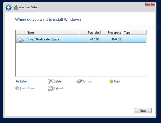The height and width of the screenshot is (123, 161).
Task: Click the Delete partition link
Action: coord(58,81)
